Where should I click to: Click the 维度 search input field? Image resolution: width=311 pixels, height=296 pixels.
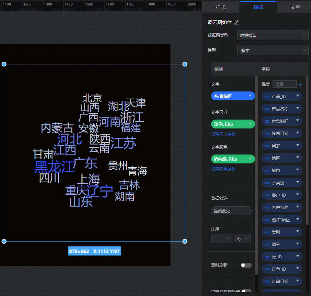pos(284,84)
